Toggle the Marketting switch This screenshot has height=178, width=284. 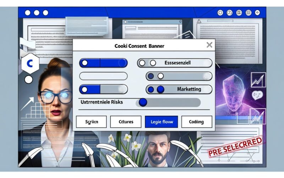pos(179,89)
